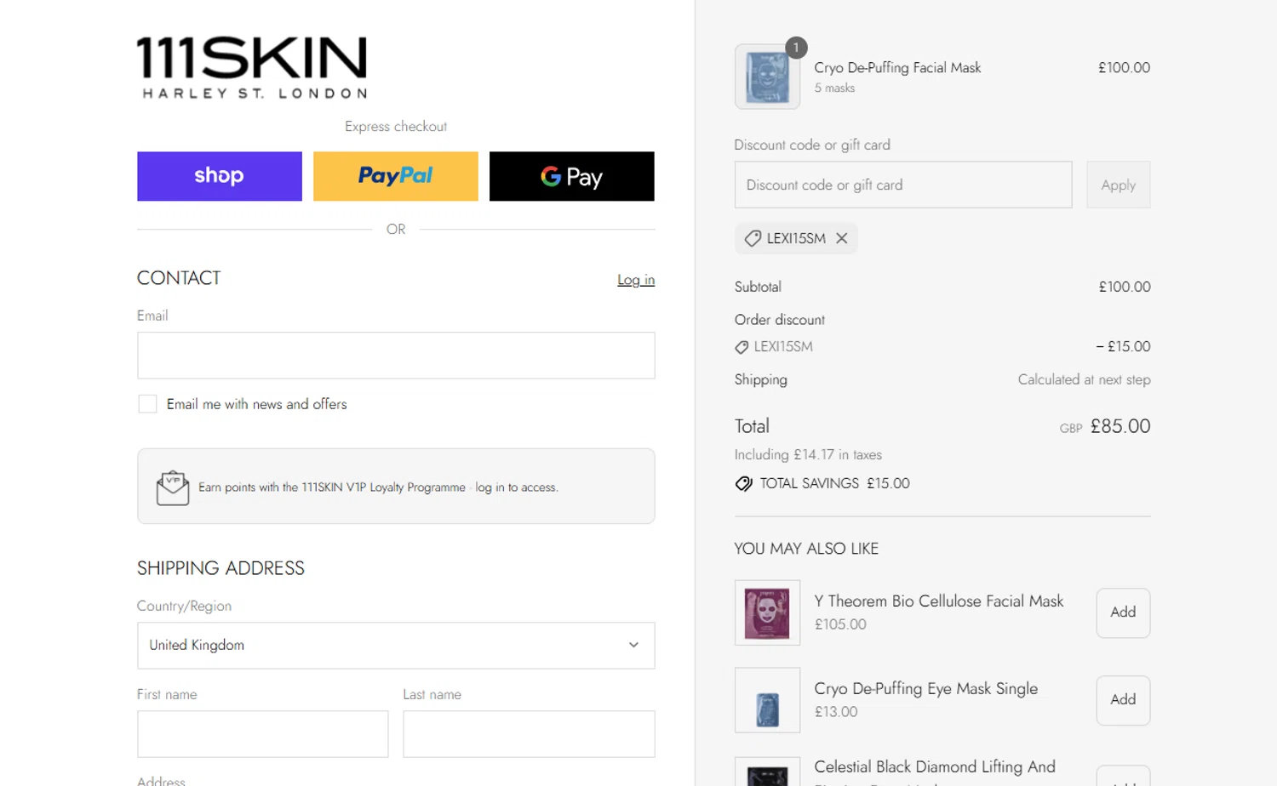Click the quantity badge on cart item
Viewport: 1277px width, 786px height.
click(x=796, y=48)
